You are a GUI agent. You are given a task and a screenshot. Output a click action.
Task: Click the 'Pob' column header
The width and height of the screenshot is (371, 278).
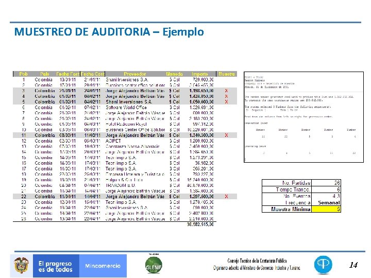tap(23, 74)
